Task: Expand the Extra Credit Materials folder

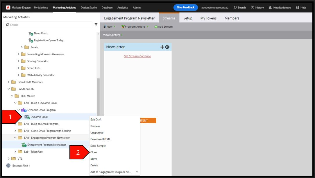Action: click(9, 82)
